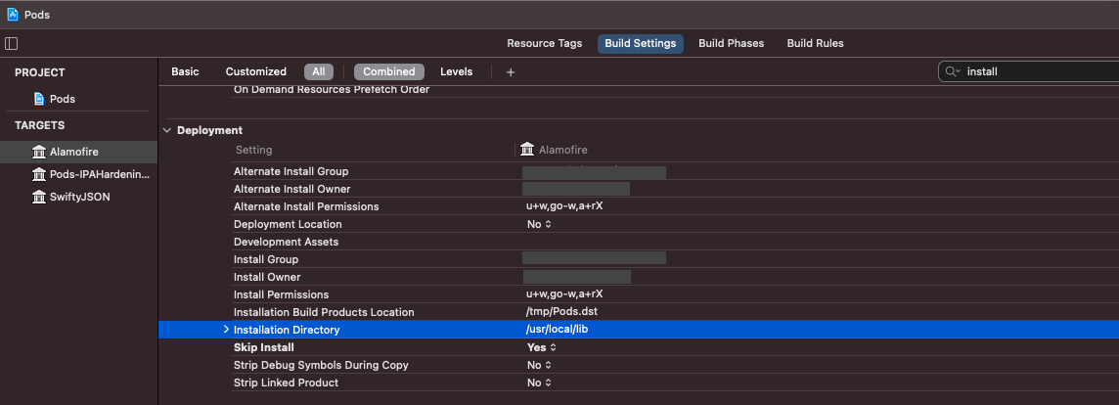This screenshot has width=1119, height=405.
Task: Select the Pods project icon under PROJECT
Action: pyautogui.click(x=39, y=99)
